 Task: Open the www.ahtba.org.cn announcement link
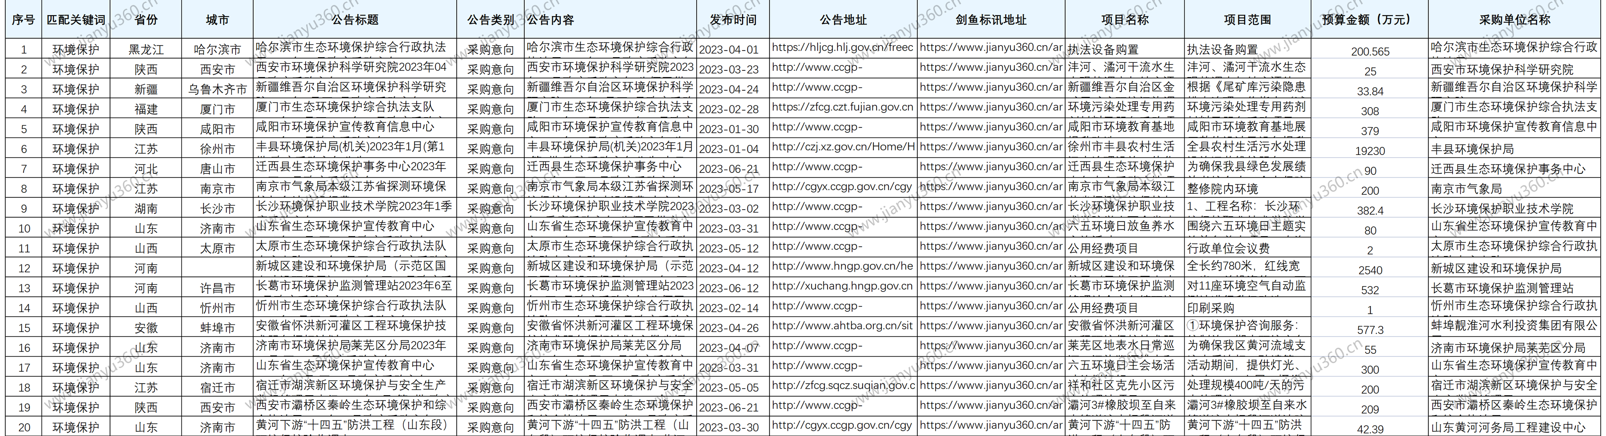click(x=843, y=326)
